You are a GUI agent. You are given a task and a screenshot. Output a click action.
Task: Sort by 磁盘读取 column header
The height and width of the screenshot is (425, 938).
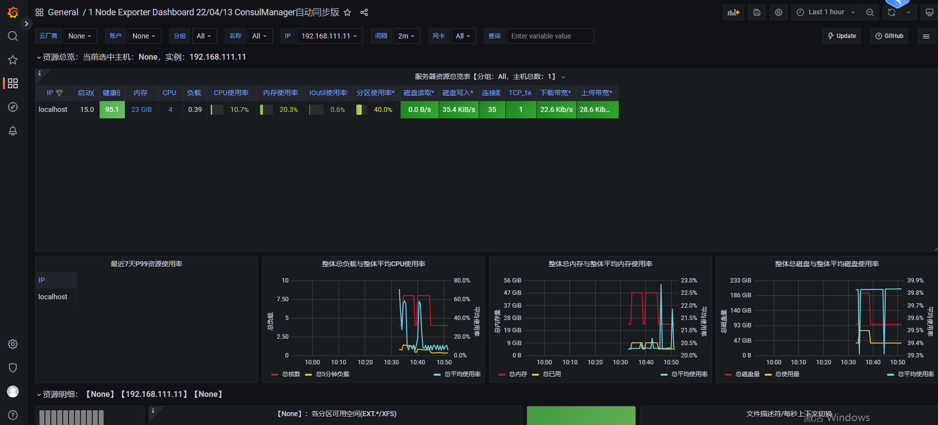(x=419, y=93)
